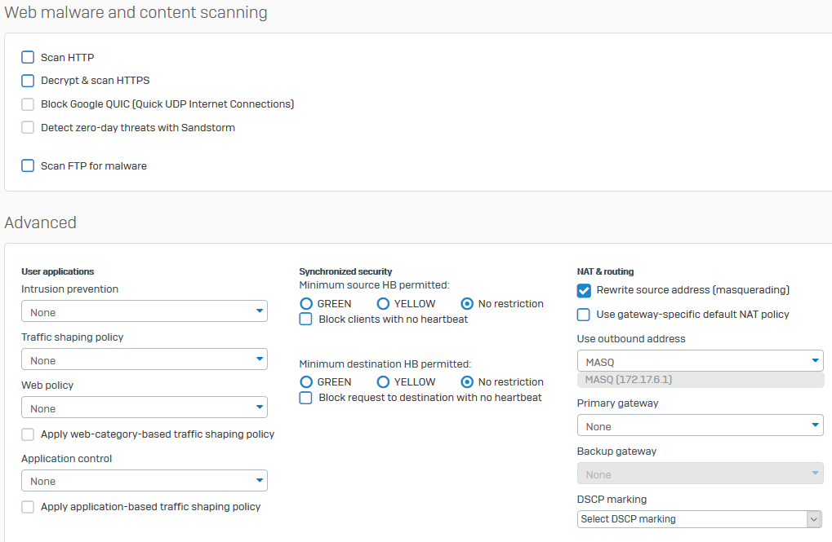832x542 pixels.
Task: Select GREEN for minimum destination HB
Action: tap(306, 381)
